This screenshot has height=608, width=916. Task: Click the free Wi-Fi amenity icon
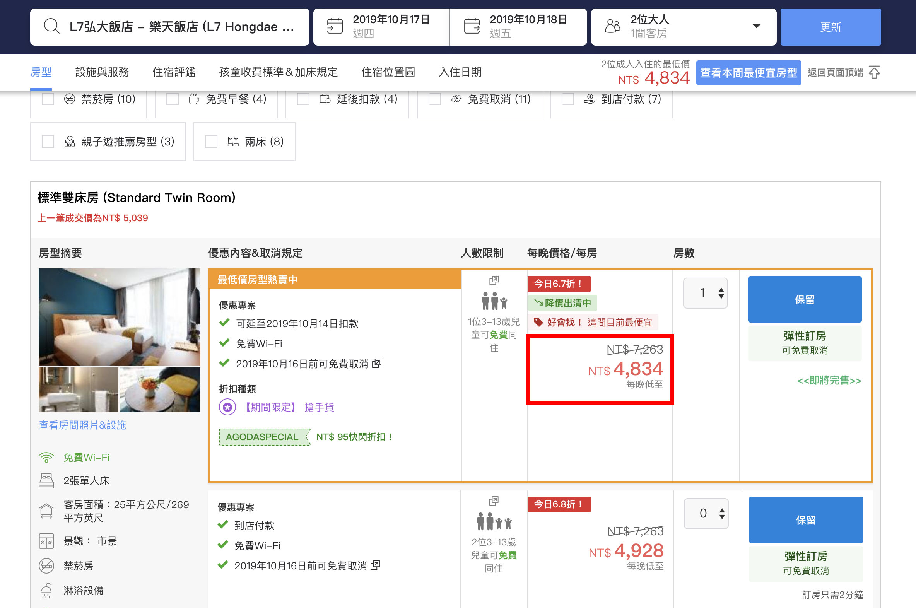point(46,458)
